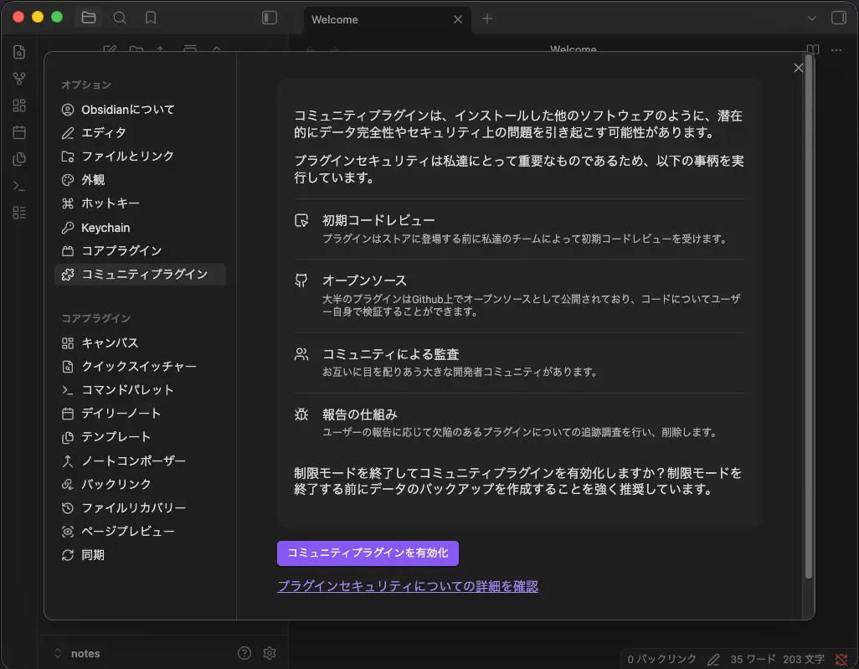The image size is (859, 669).
Task: Open 同期 sync settings
Action: 141,555
